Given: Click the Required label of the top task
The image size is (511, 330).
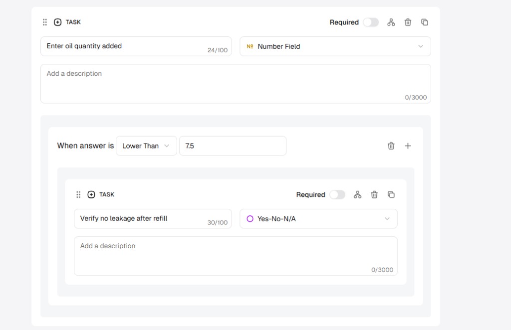Looking at the screenshot, I should click(x=344, y=22).
